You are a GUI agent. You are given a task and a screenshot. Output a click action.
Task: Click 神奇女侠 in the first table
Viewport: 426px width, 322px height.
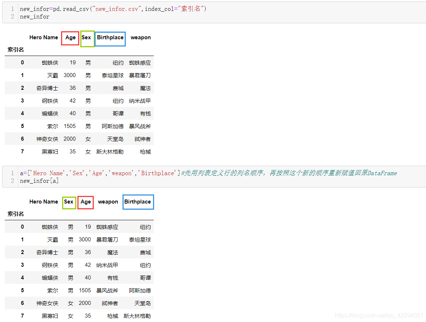coord(47,139)
